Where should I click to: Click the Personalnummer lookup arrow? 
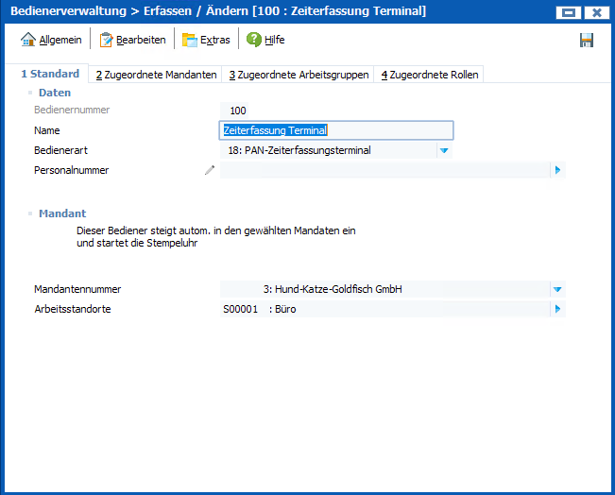pyautogui.click(x=557, y=170)
